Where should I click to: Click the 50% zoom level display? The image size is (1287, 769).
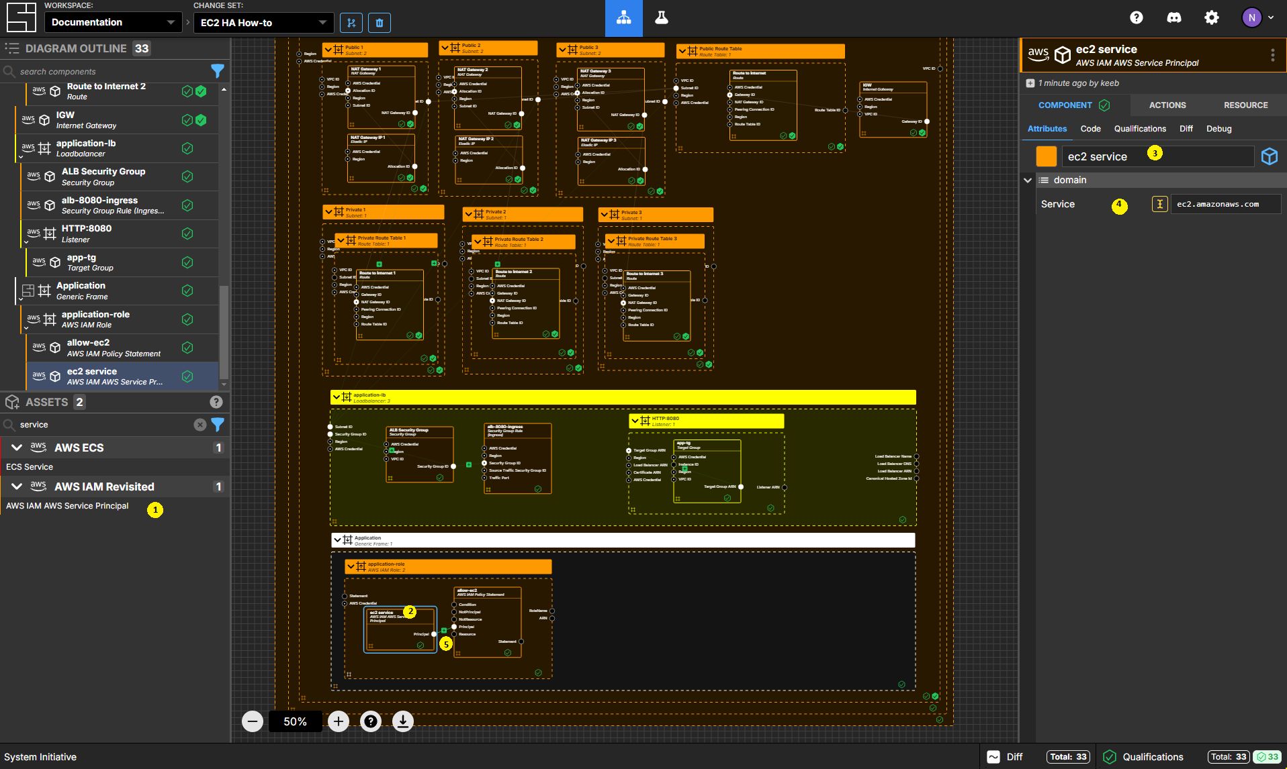click(296, 721)
